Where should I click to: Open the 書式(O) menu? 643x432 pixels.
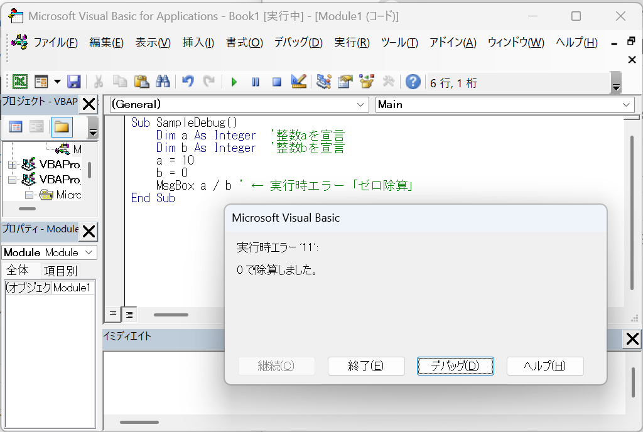244,42
